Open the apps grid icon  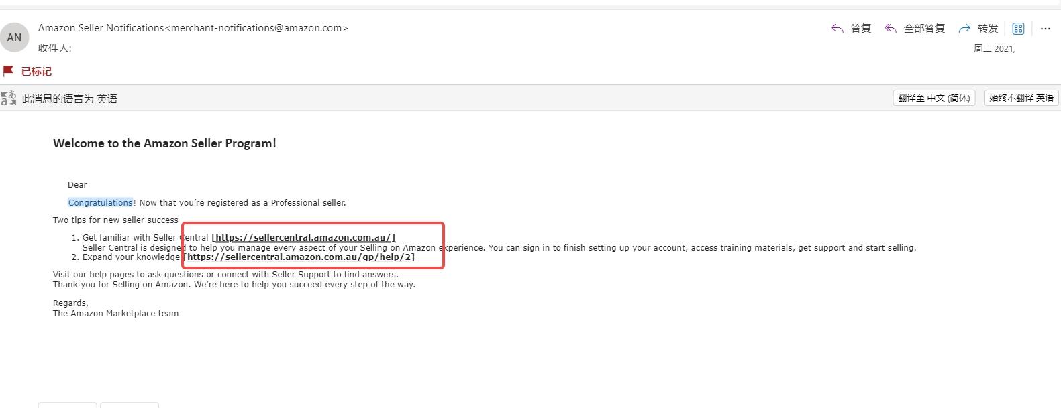click(1018, 29)
